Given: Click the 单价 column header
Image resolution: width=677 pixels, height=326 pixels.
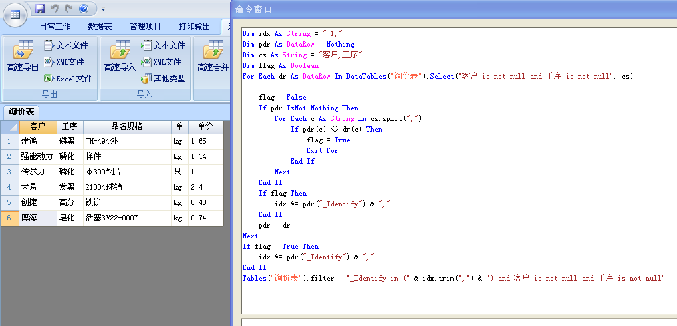Looking at the screenshot, I should (201, 126).
